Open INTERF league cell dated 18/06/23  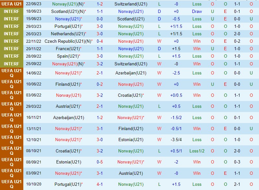(x=12, y=11)
